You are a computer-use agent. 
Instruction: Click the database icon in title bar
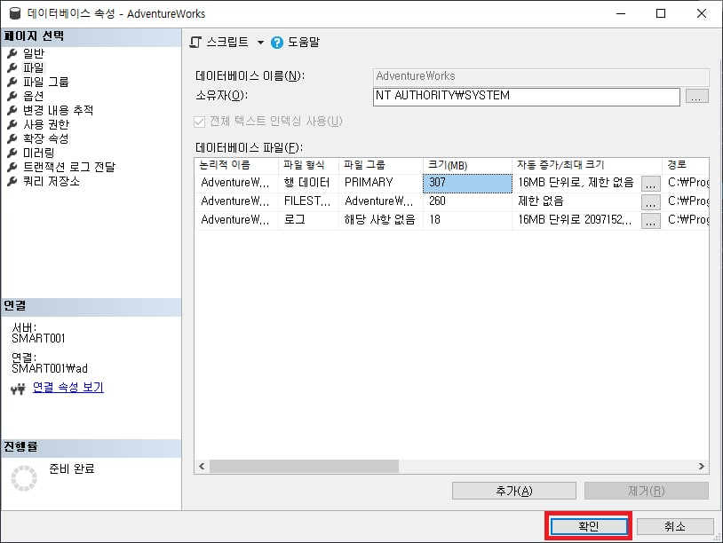pos(15,13)
